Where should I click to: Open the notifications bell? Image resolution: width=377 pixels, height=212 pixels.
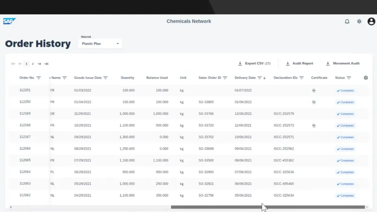tap(347, 21)
